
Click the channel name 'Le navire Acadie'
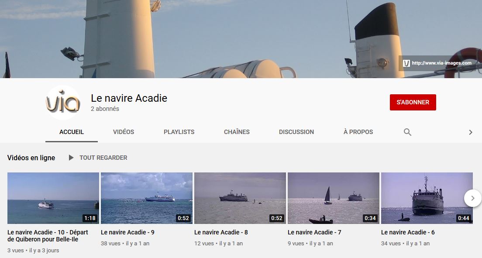pos(129,98)
